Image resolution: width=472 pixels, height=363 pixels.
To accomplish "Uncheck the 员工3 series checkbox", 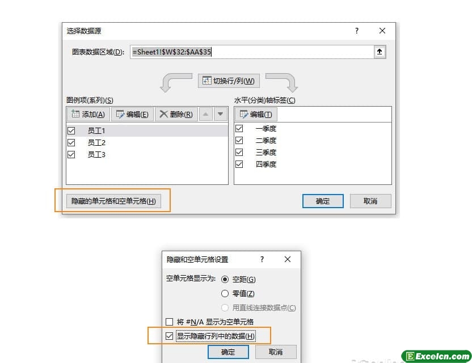I will tap(71, 155).
